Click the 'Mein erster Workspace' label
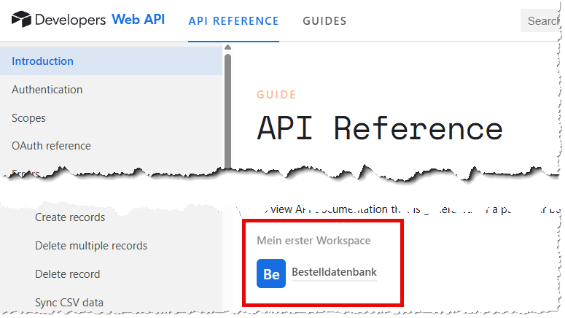Image resolution: width=565 pixels, height=318 pixels. (313, 241)
